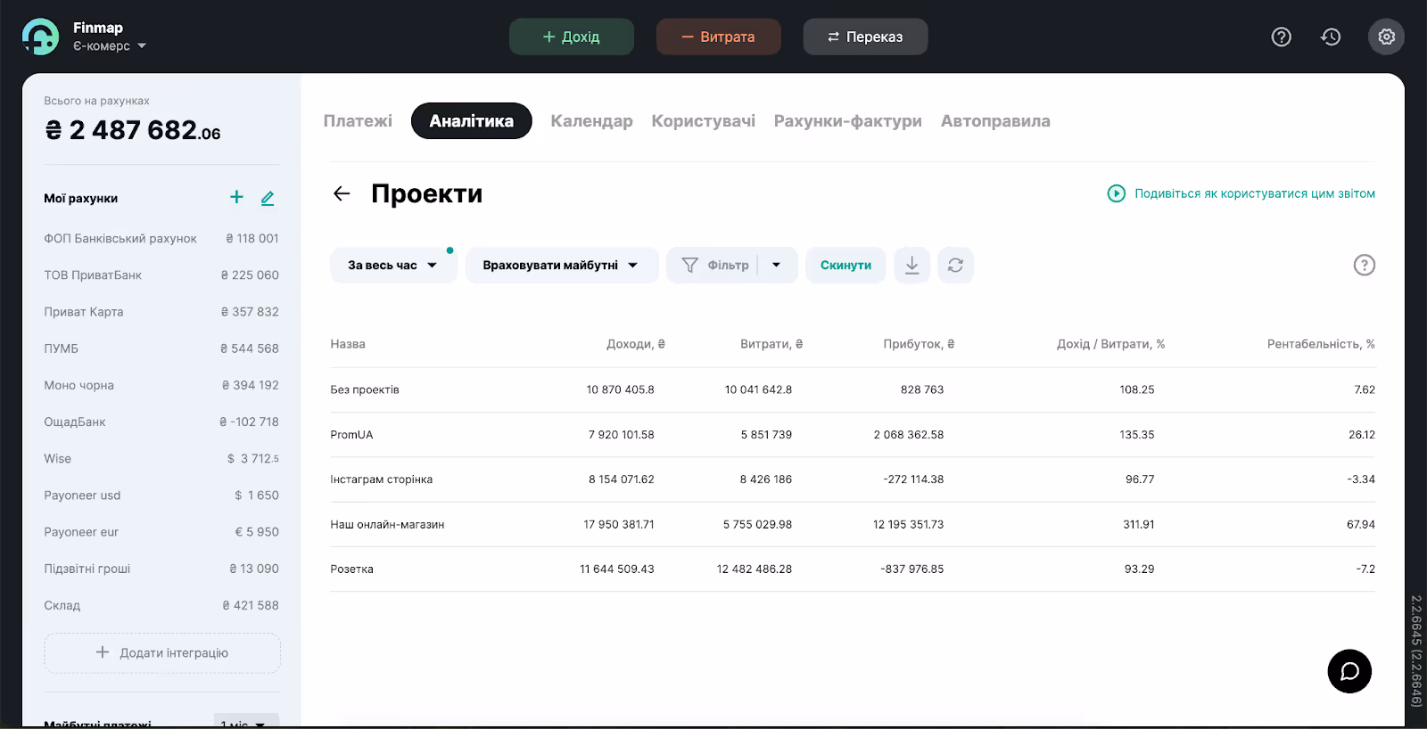Sort by Назва column header
Viewport: 1427px width, 729px height.
[x=348, y=344]
